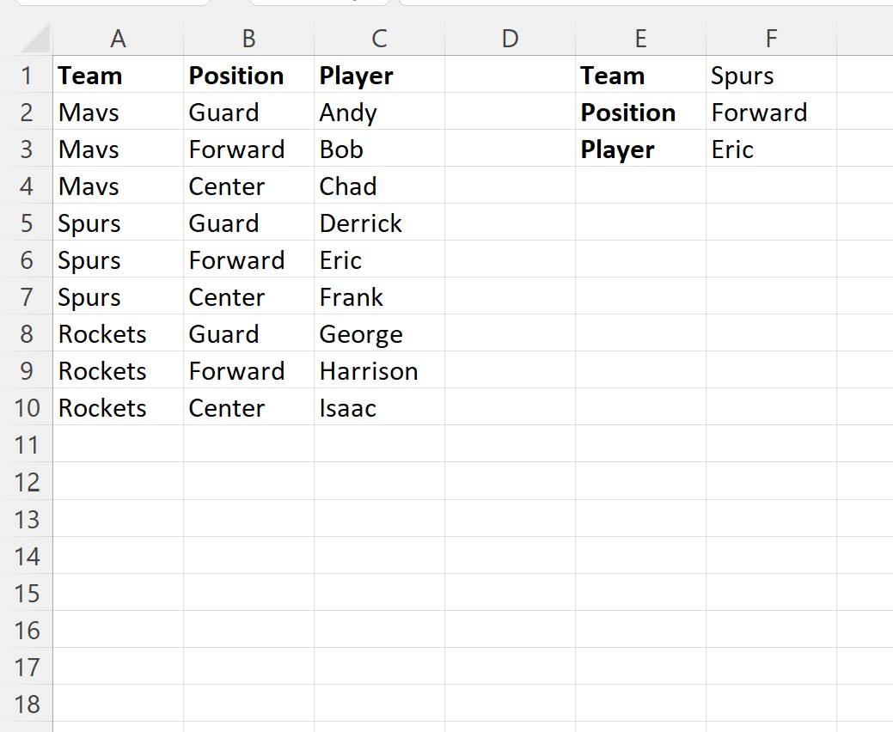The image size is (893, 732).
Task: Click the select-all corner triangle
Action: [35, 39]
